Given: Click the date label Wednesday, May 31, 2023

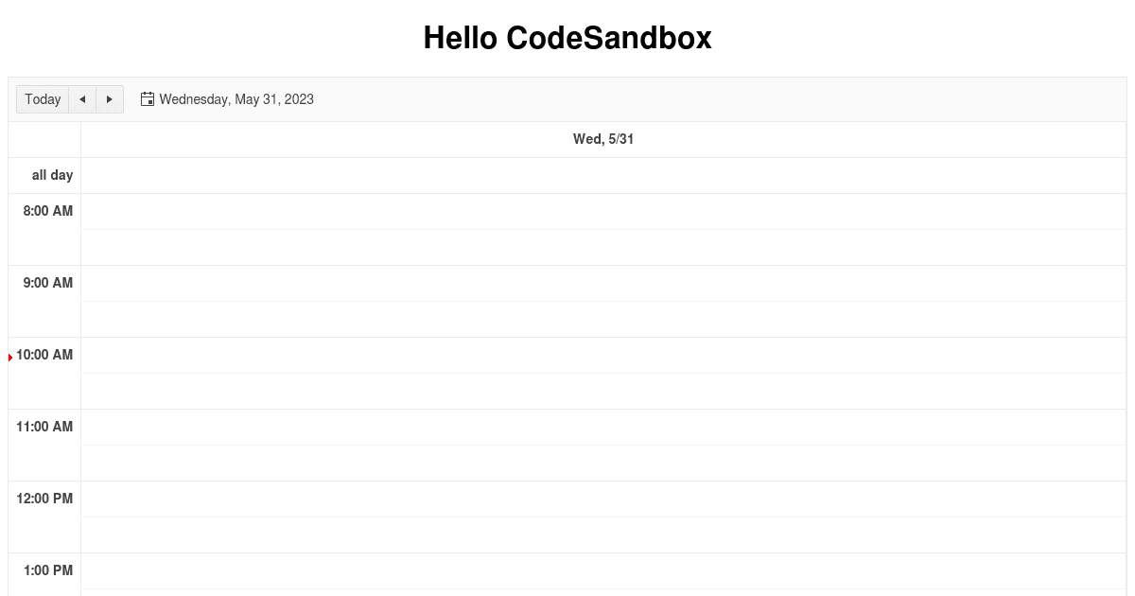Looking at the screenshot, I should coord(236,99).
